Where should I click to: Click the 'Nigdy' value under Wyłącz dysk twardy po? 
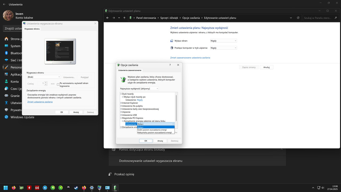pyautogui.click(x=140, y=100)
